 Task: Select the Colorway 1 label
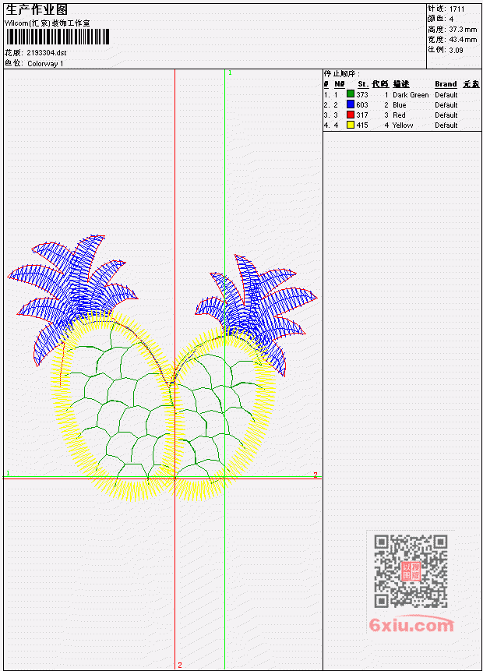pyautogui.click(x=45, y=63)
